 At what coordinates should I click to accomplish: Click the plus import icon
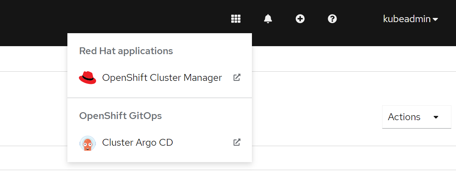pos(300,19)
